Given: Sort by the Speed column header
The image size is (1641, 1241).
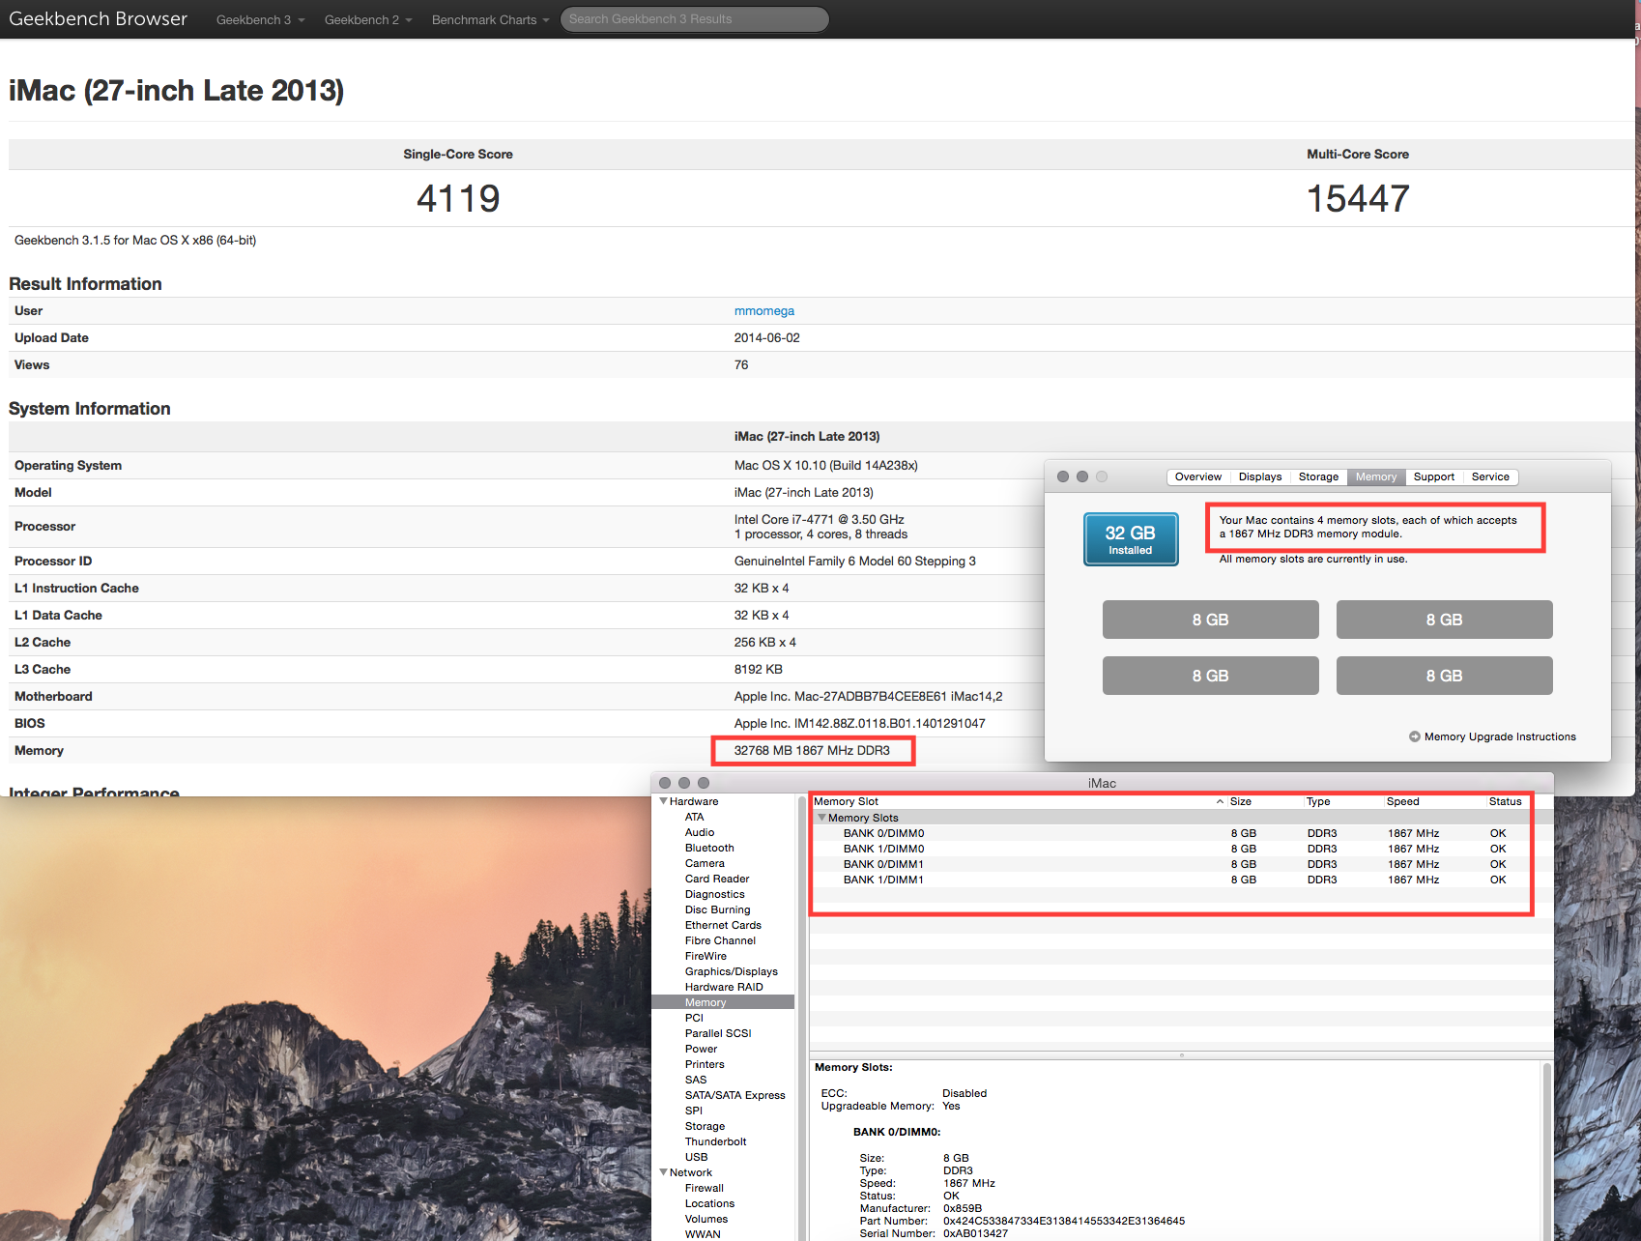Looking at the screenshot, I should tap(1433, 801).
